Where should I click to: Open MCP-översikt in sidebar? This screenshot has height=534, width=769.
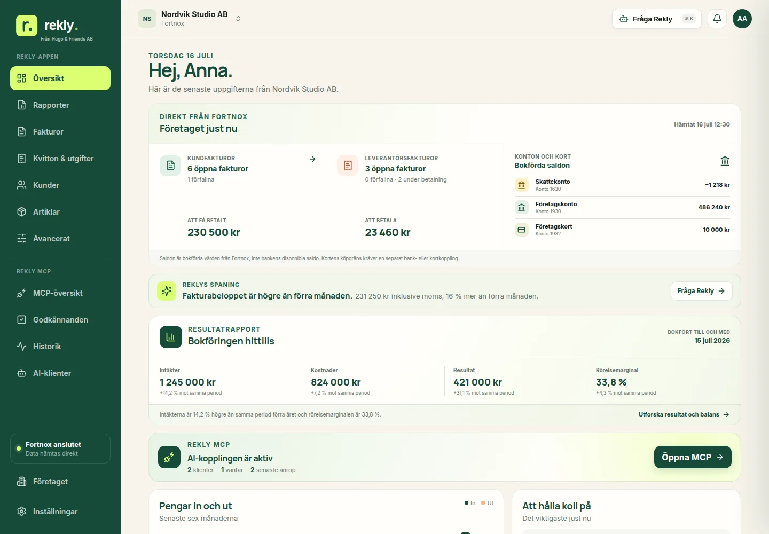60,293
